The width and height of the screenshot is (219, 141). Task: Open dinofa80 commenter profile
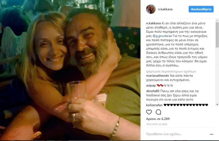pyautogui.click(x=153, y=91)
